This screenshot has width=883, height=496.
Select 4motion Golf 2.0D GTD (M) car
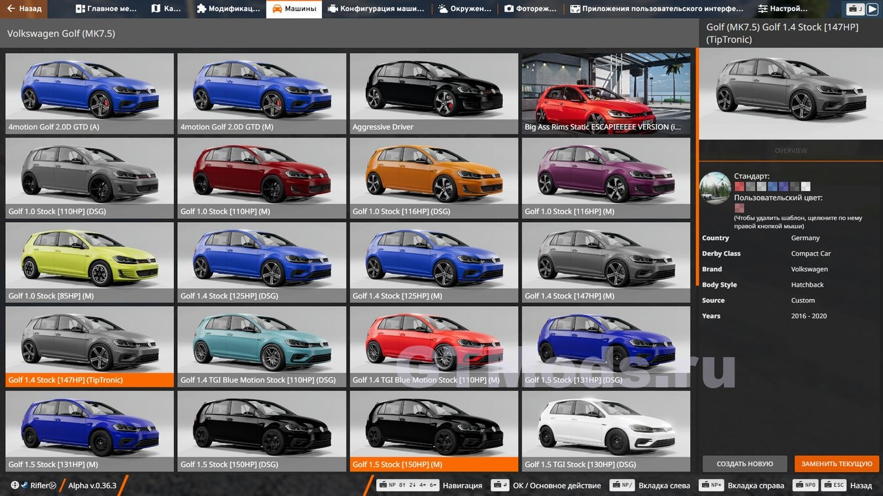[262, 94]
